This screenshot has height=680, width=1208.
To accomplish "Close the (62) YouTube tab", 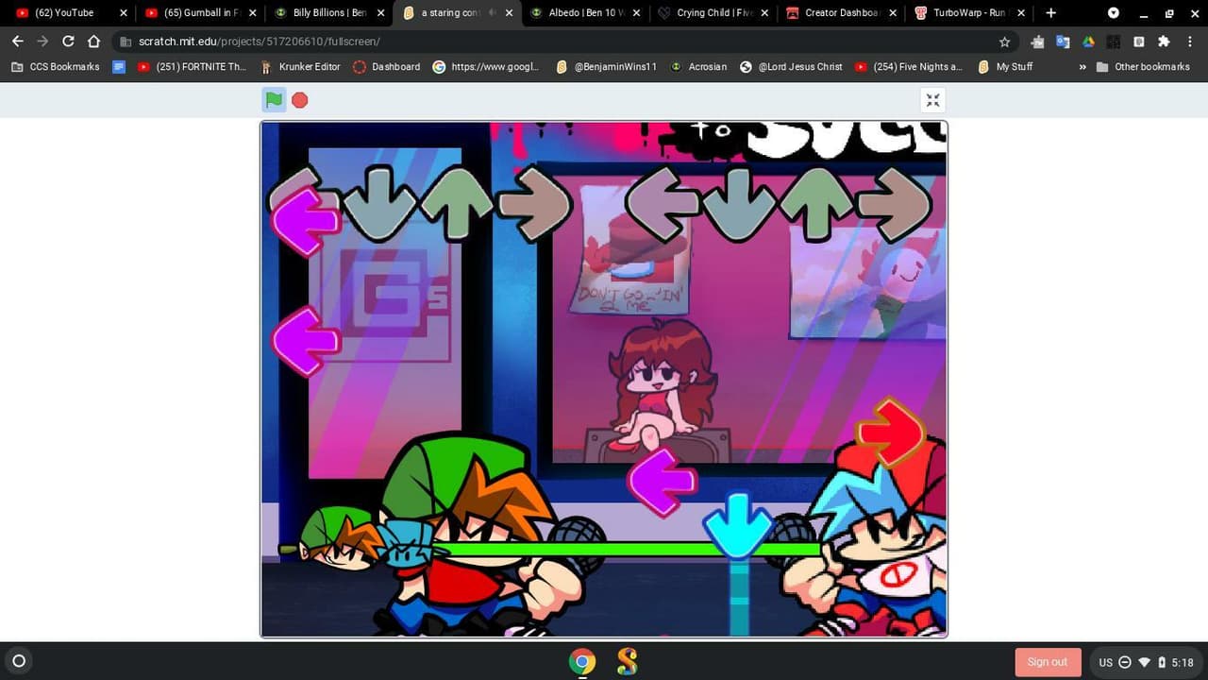I will coord(123,13).
